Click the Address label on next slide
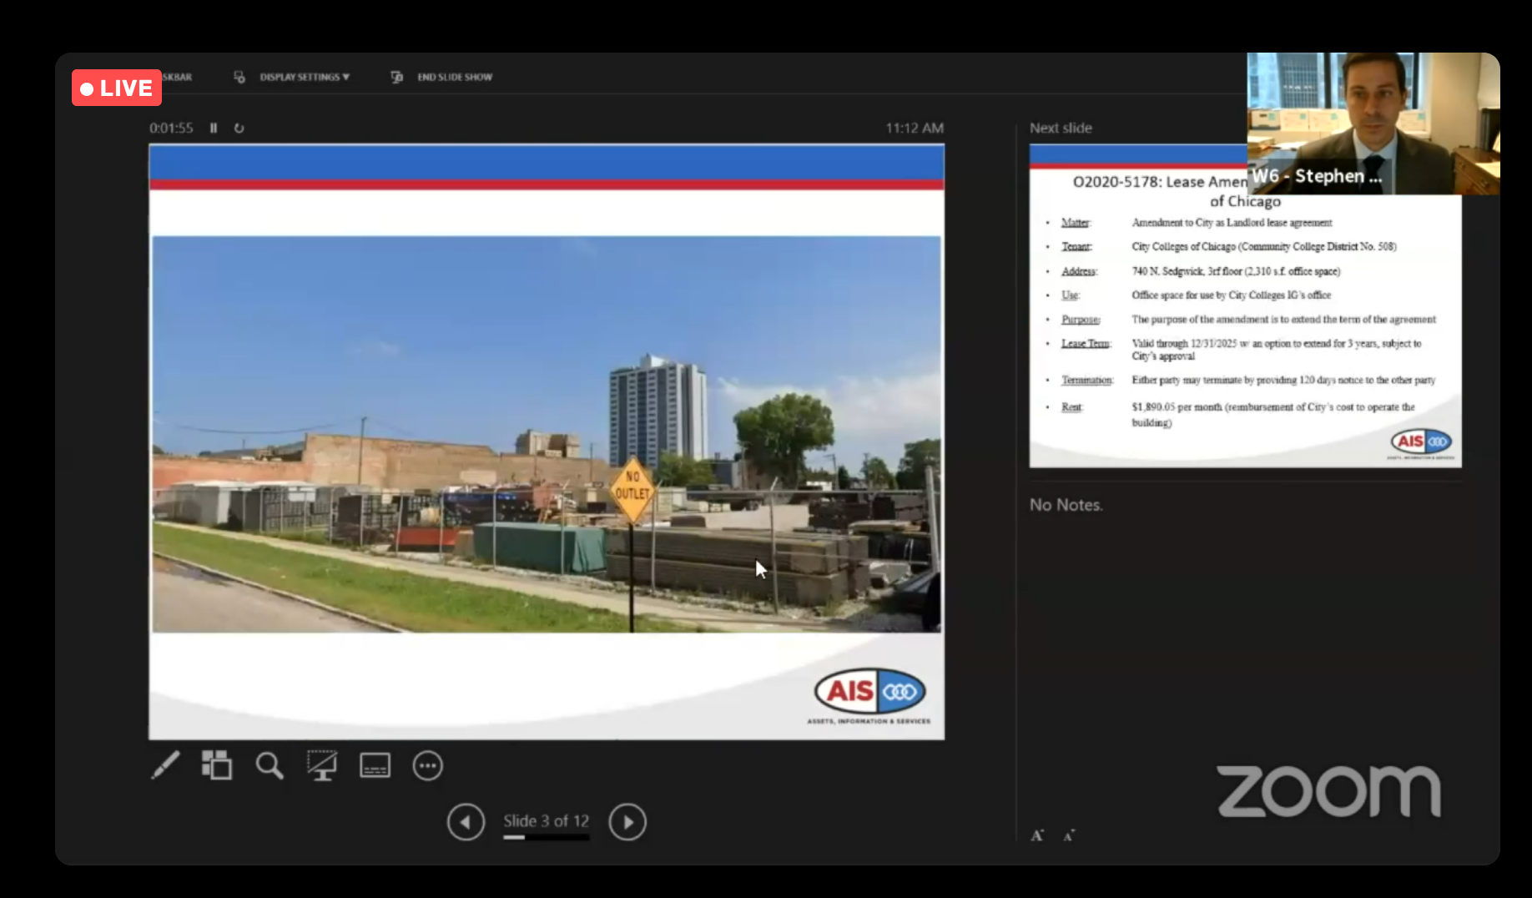Viewport: 1532px width, 898px height. point(1079,271)
